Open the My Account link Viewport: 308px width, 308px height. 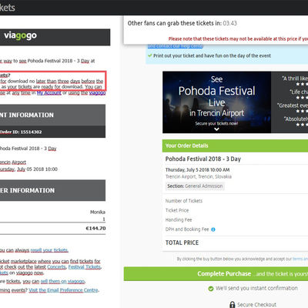(49, 93)
